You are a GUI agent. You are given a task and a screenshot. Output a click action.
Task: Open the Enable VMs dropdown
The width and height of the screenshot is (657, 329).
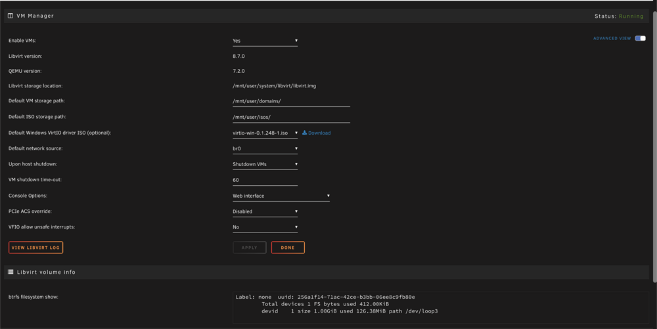[x=265, y=41]
